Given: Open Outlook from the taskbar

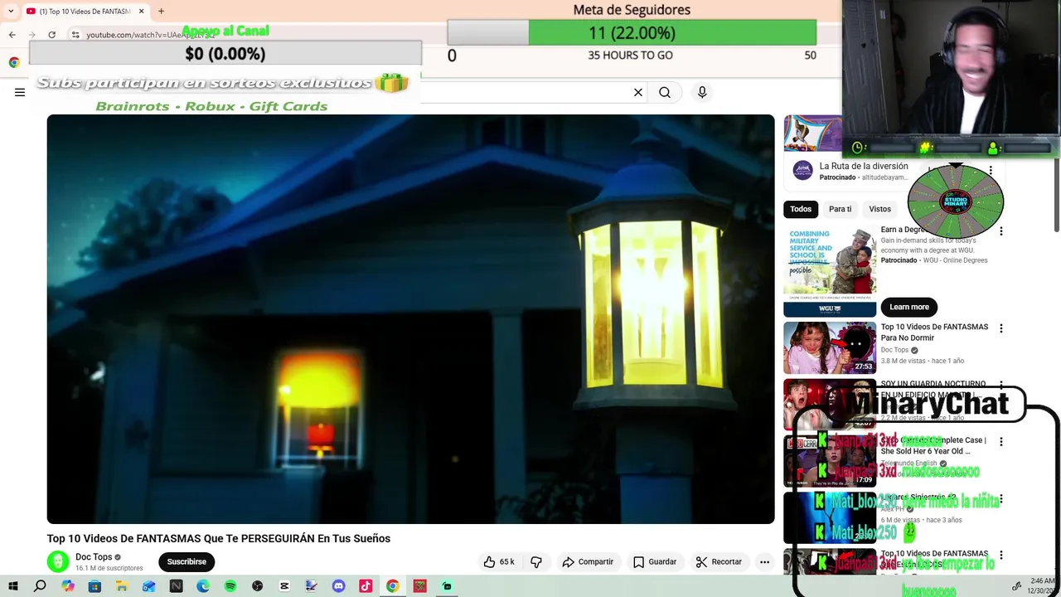Looking at the screenshot, I should [148, 586].
